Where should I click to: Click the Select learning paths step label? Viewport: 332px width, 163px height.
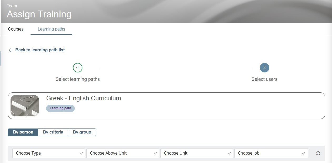(78, 79)
